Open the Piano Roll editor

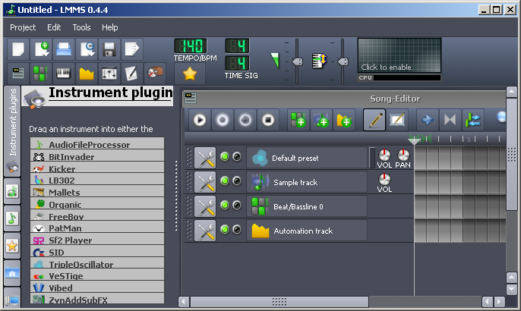63,74
